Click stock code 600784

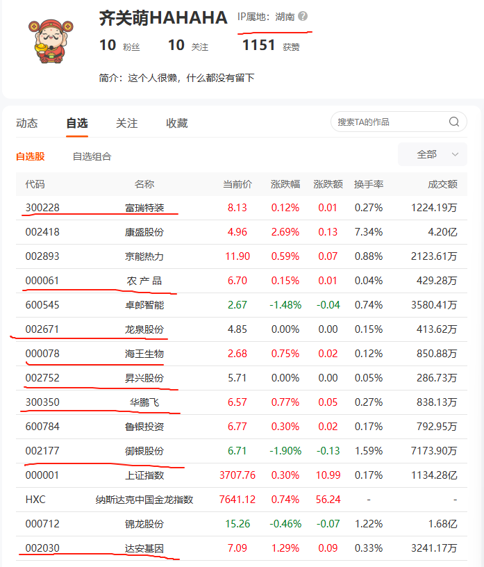pos(42,427)
